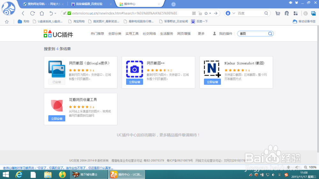Select the 热门推荐 menu item

tap(97, 34)
